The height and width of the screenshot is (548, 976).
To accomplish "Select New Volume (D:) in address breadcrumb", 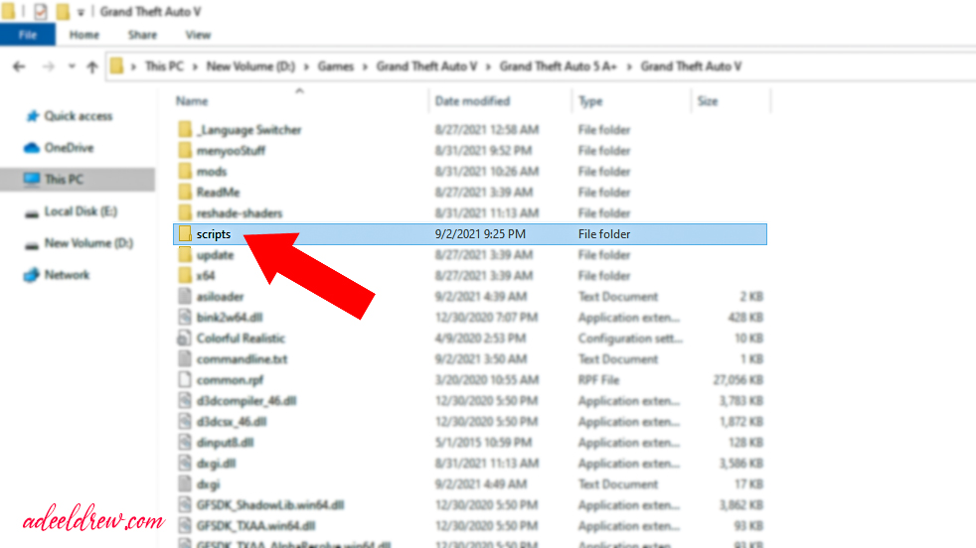I will pyautogui.click(x=250, y=66).
